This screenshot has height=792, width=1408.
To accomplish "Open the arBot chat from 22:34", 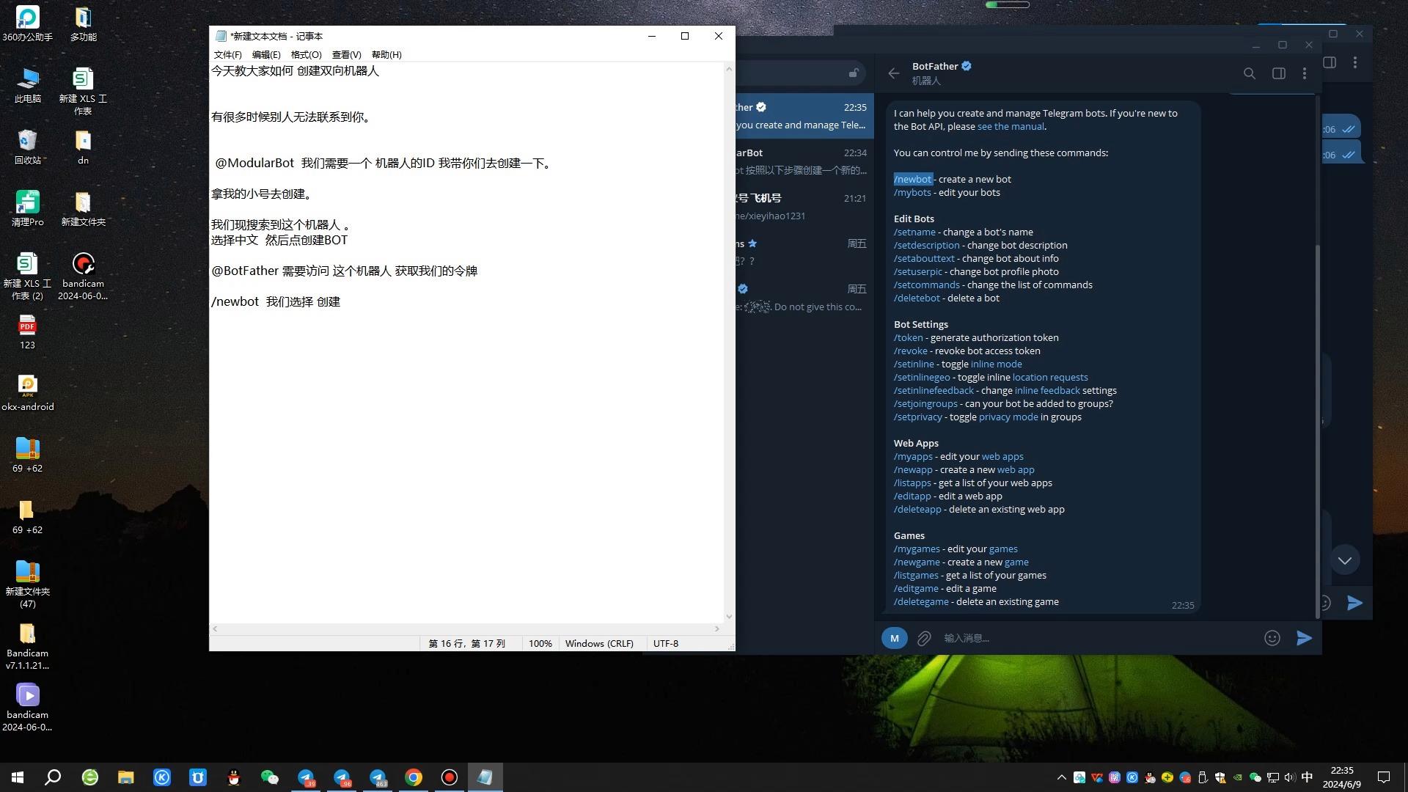I will point(804,161).
